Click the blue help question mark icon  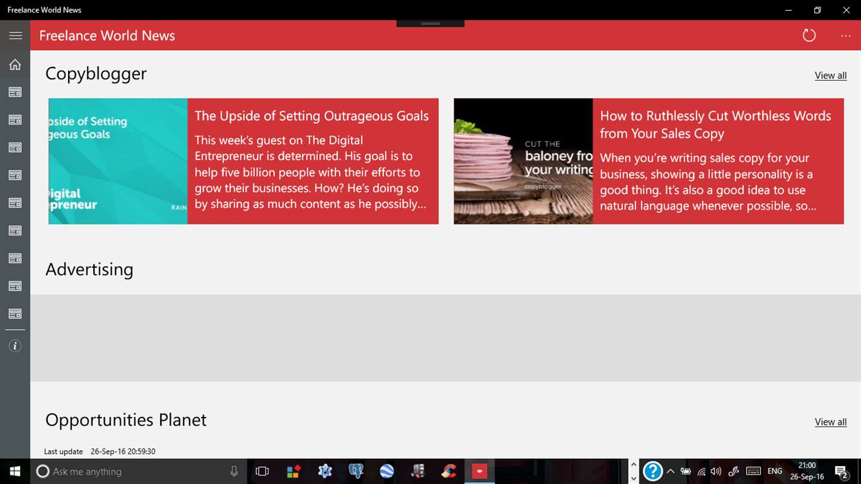[652, 471]
